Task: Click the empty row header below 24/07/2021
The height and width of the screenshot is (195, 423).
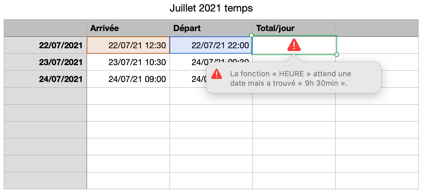Action: pos(45,96)
